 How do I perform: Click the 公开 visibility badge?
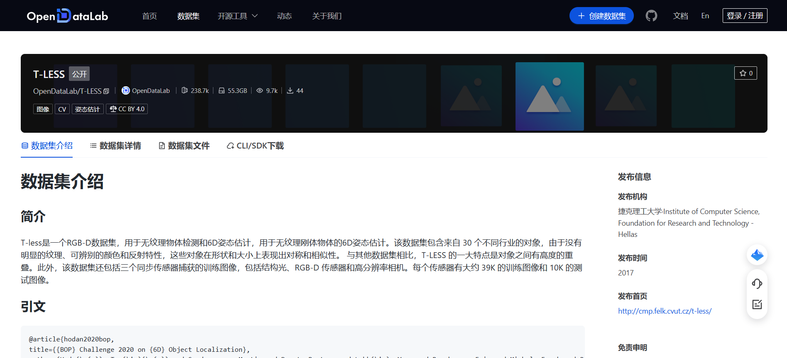tap(79, 74)
